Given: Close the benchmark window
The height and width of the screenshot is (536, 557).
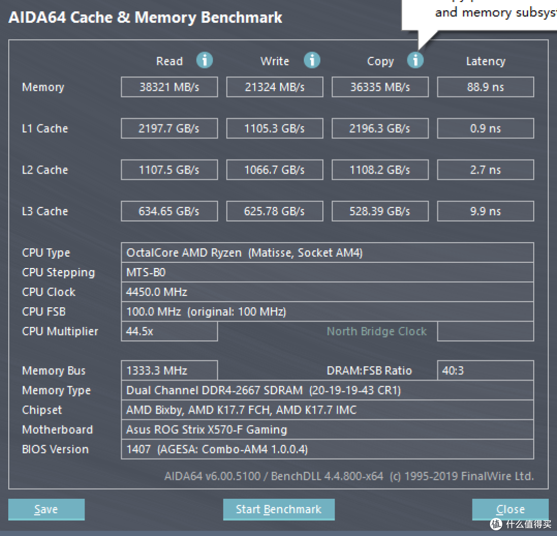Looking at the screenshot, I should (510, 509).
